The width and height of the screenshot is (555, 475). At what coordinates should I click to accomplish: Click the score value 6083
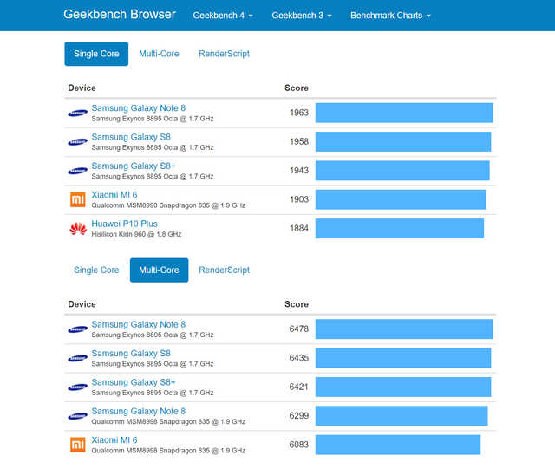299,445
